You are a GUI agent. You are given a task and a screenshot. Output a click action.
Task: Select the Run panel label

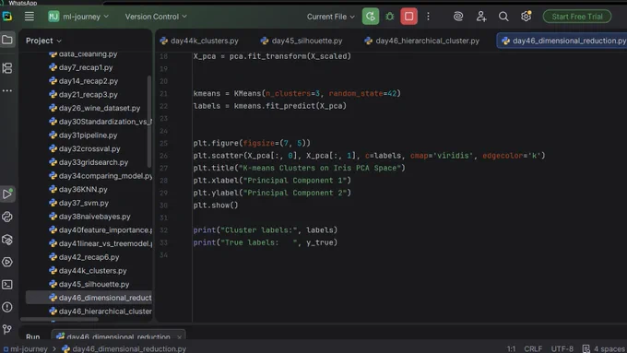[33, 336]
